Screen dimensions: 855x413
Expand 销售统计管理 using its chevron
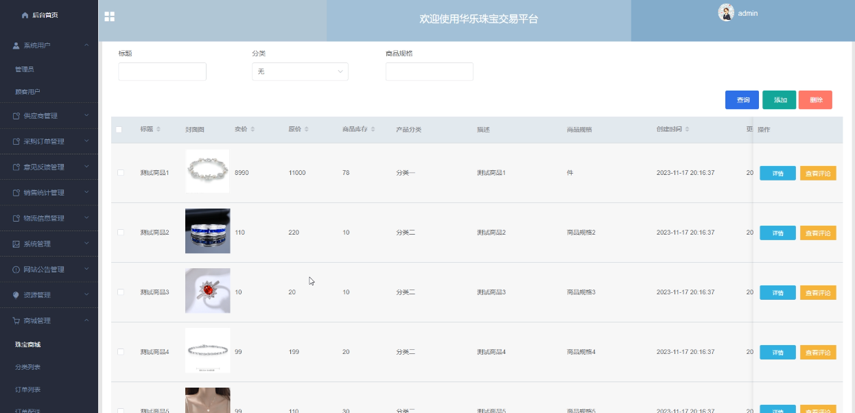86,192
